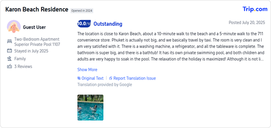
Task: Click the family traveler type icon
Action: [x=9, y=59]
